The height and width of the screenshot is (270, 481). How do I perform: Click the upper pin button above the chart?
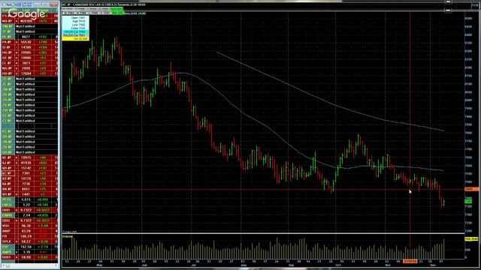[448, 1]
